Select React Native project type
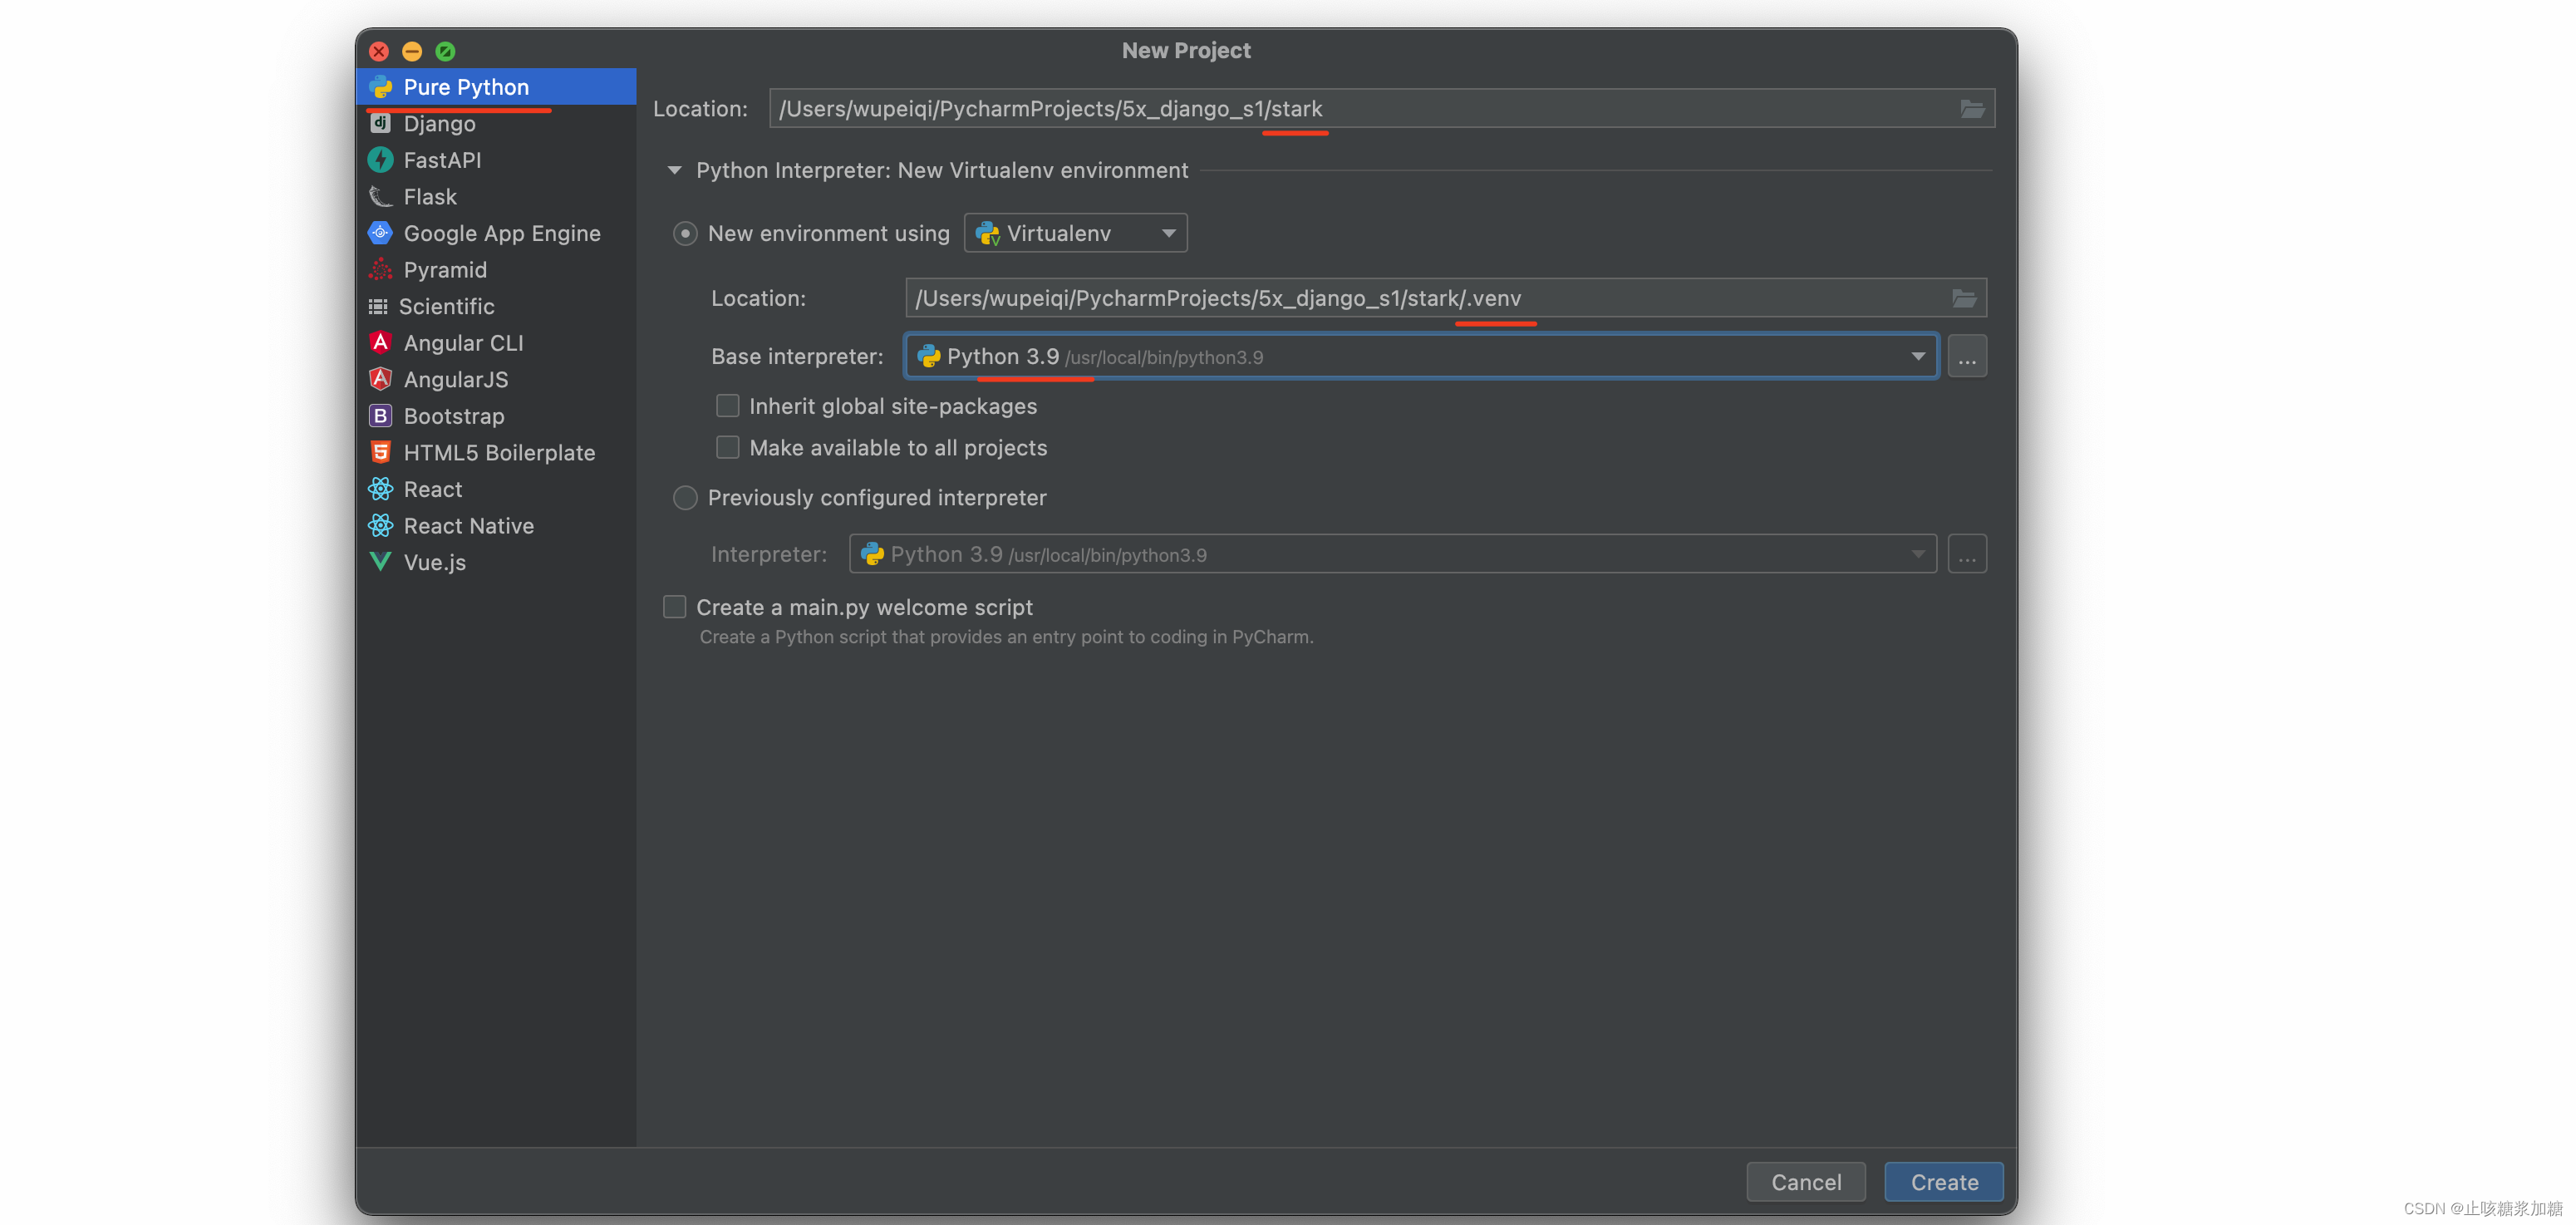2576x1225 pixels. pyautogui.click(x=468, y=526)
